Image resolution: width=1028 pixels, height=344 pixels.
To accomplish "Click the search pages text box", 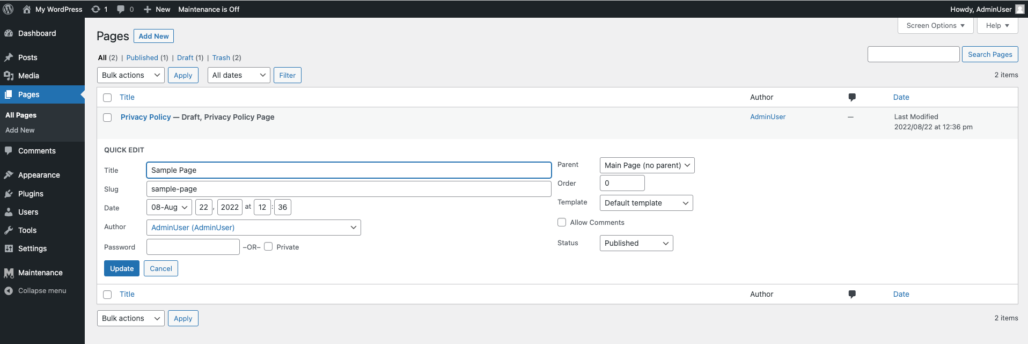I will pyautogui.click(x=914, y=54).
